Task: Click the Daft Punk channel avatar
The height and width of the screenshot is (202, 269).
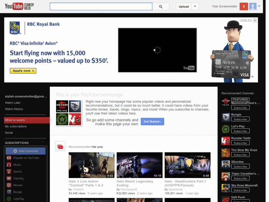Action: [226, 199]
